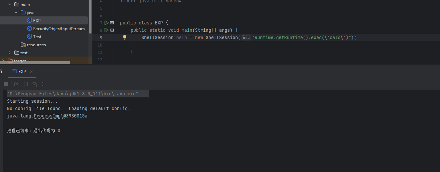
Task: Open the profiler speedometer icon
Action: (34, 84)
